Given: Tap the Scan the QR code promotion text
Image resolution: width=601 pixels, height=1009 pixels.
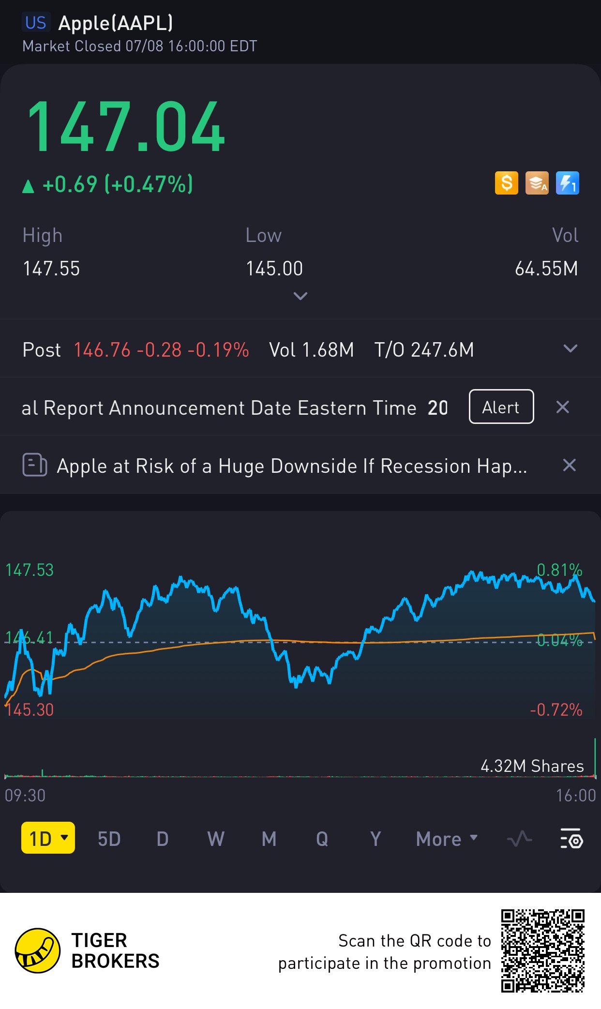Looking at the screenshot, I should [385, 952].
